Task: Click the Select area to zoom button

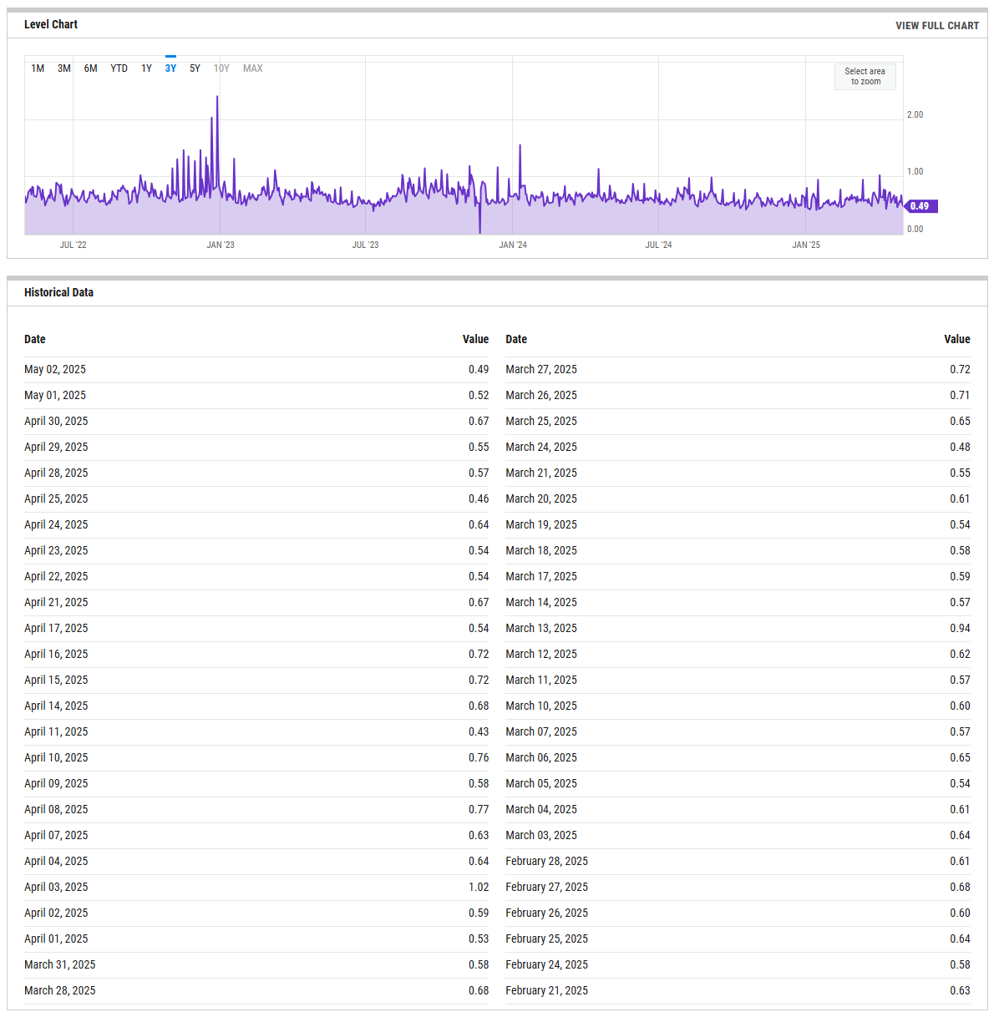Action: pos(865,77)
